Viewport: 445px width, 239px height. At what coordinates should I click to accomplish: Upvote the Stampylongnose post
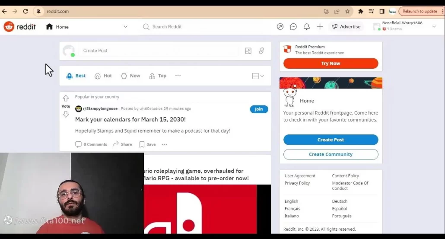pyautogui.click(x=66, y=98)
